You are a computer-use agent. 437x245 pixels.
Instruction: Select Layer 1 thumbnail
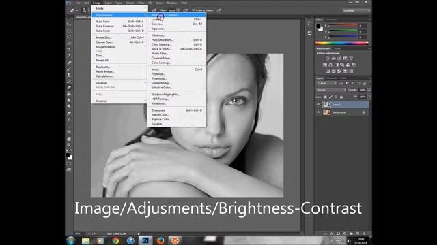(x=326, y=104)
